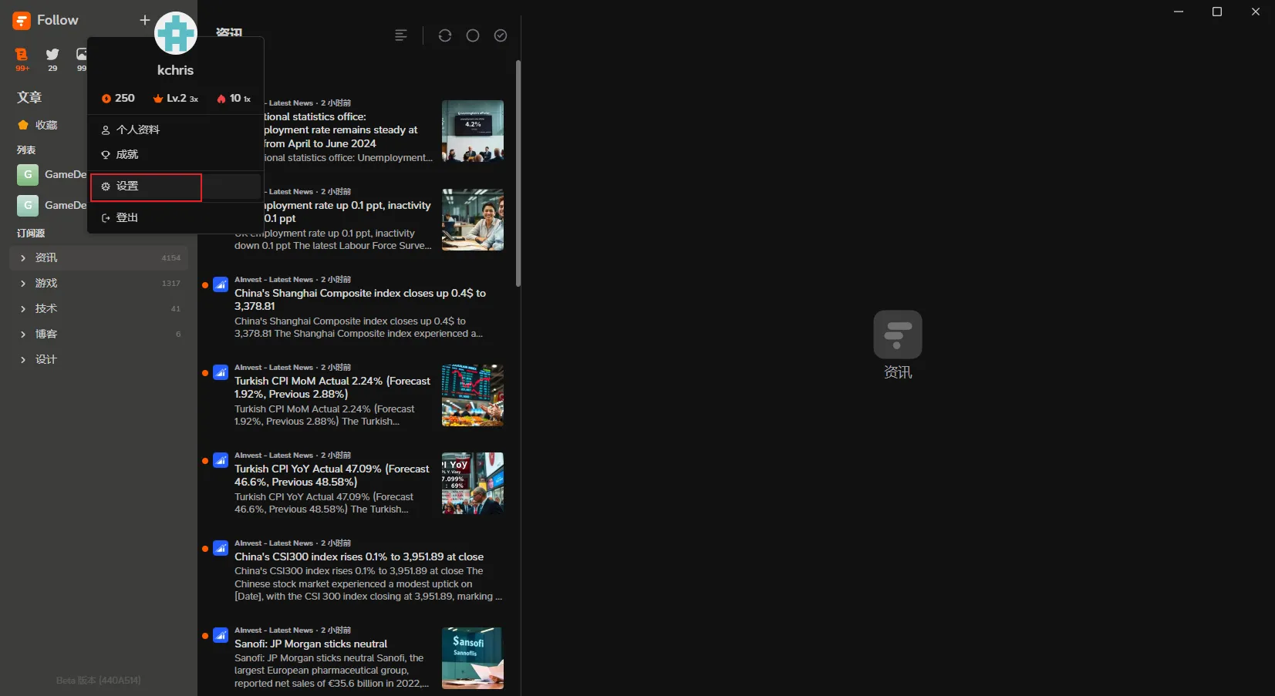Expand the 设计 subscription category
Image resolution: width=1275 pixels, height=696 pixels.
click(x=23, y=360)
